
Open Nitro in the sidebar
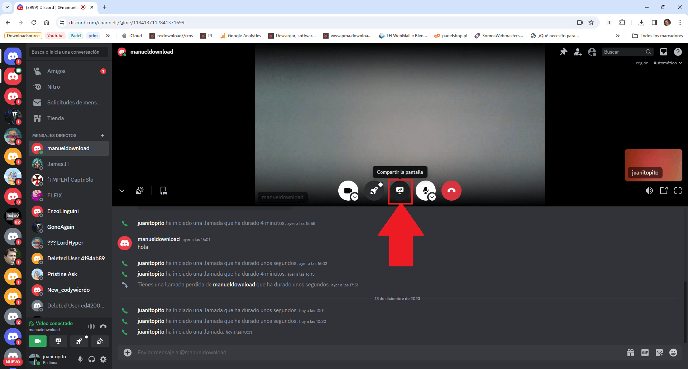(69, 87)
